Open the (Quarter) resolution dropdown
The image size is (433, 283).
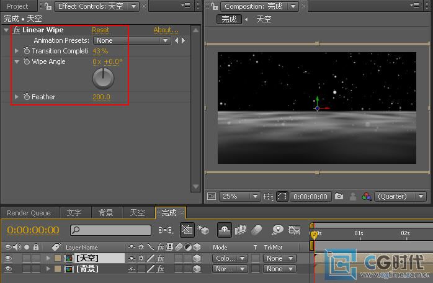tap(400, 197)
